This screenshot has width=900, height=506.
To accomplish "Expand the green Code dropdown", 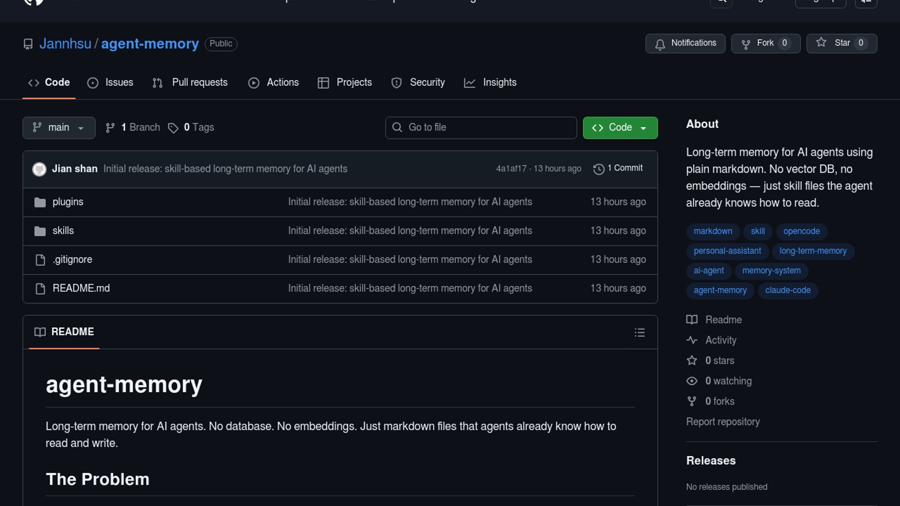I will point(620,128).
